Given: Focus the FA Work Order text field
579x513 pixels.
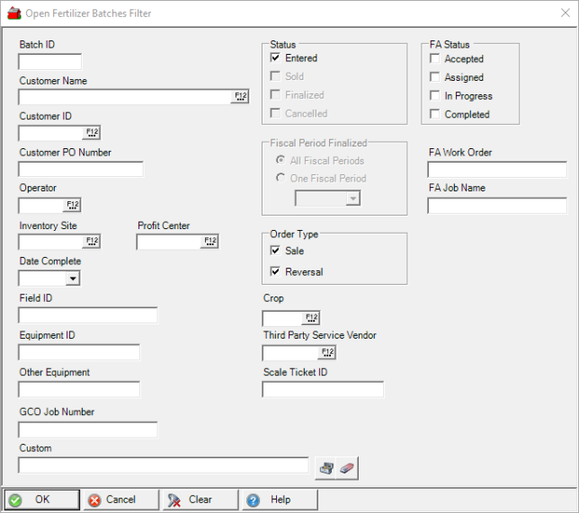Looking at the screenshot, I should pyautogui.click(x=496, y=170).
